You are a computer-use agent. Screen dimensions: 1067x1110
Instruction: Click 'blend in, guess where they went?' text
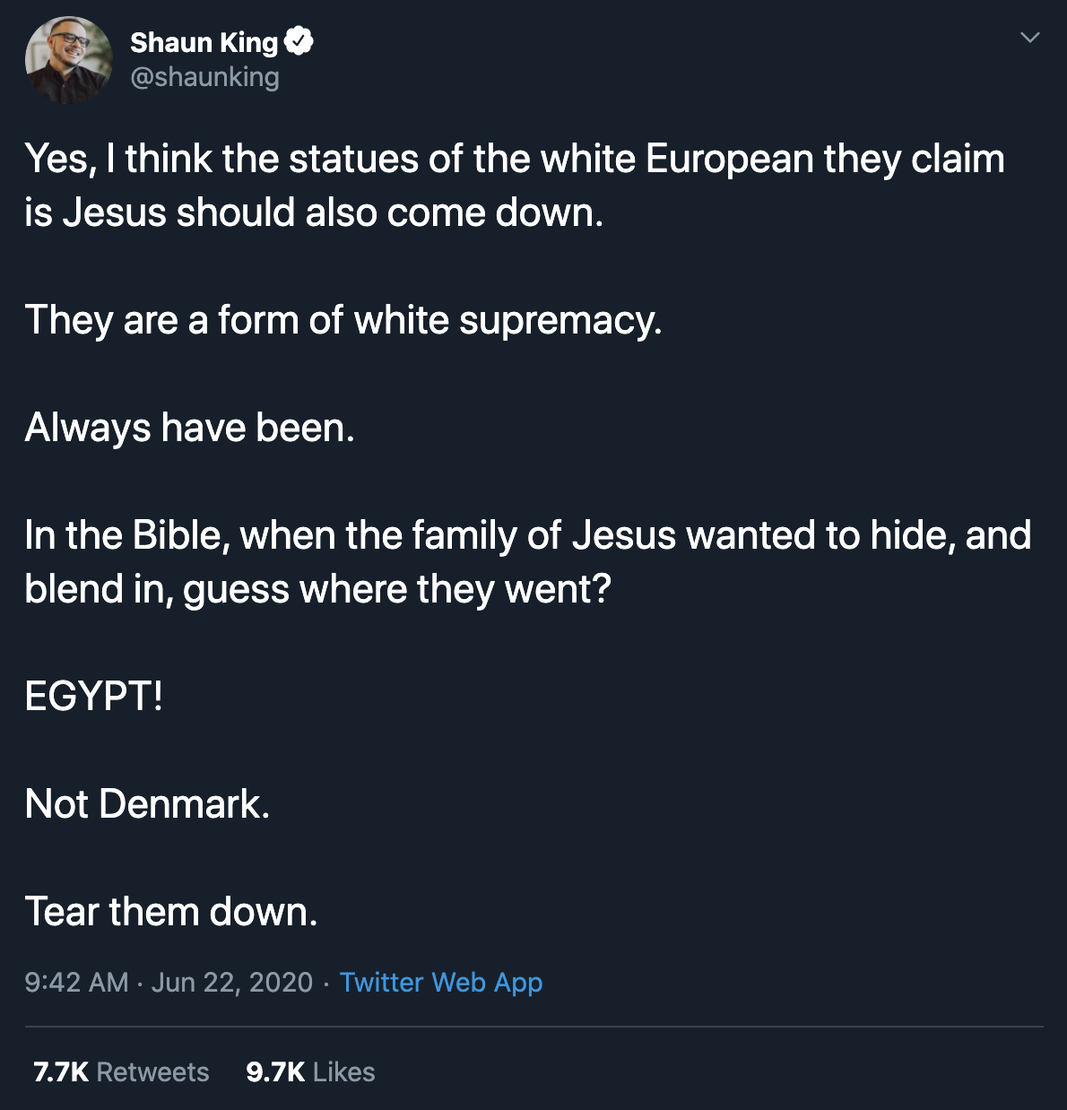pos(317,589)
